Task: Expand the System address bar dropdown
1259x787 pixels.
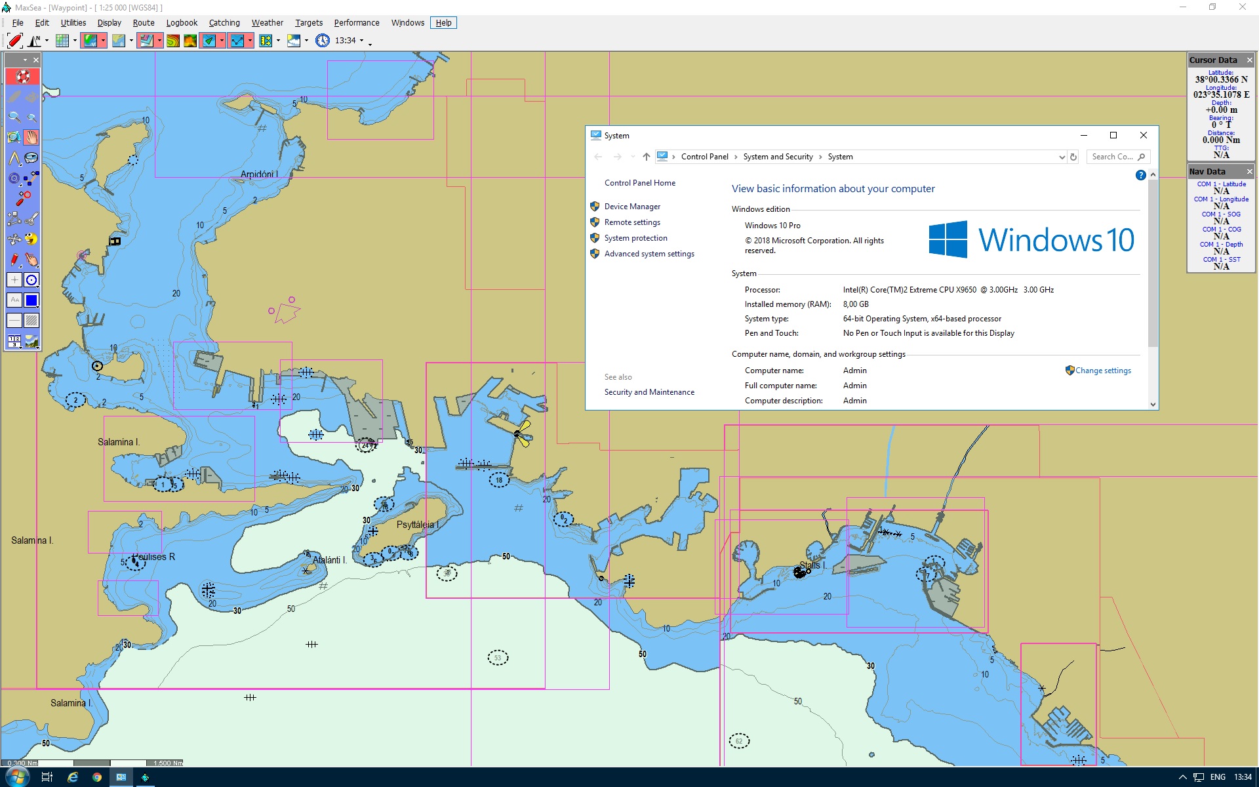Action: pos(1062,157)
